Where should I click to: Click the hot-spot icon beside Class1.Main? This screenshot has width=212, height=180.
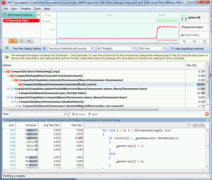pyautogui.click(x=8, y=72)
